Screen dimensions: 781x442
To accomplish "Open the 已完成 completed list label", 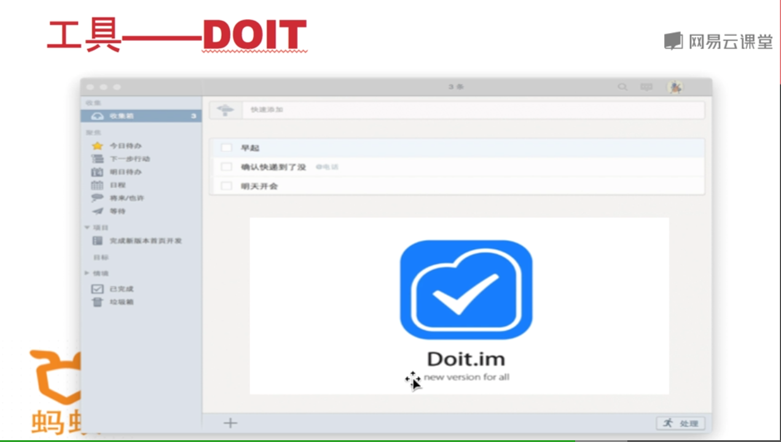I will pyautogui.click(x=122, y=289).
